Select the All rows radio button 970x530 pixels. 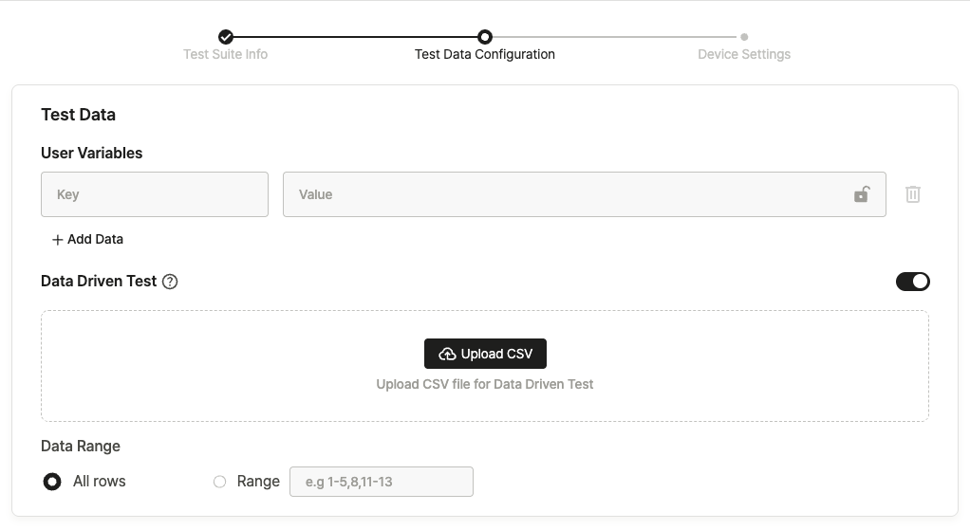click(x=52, y=482)
